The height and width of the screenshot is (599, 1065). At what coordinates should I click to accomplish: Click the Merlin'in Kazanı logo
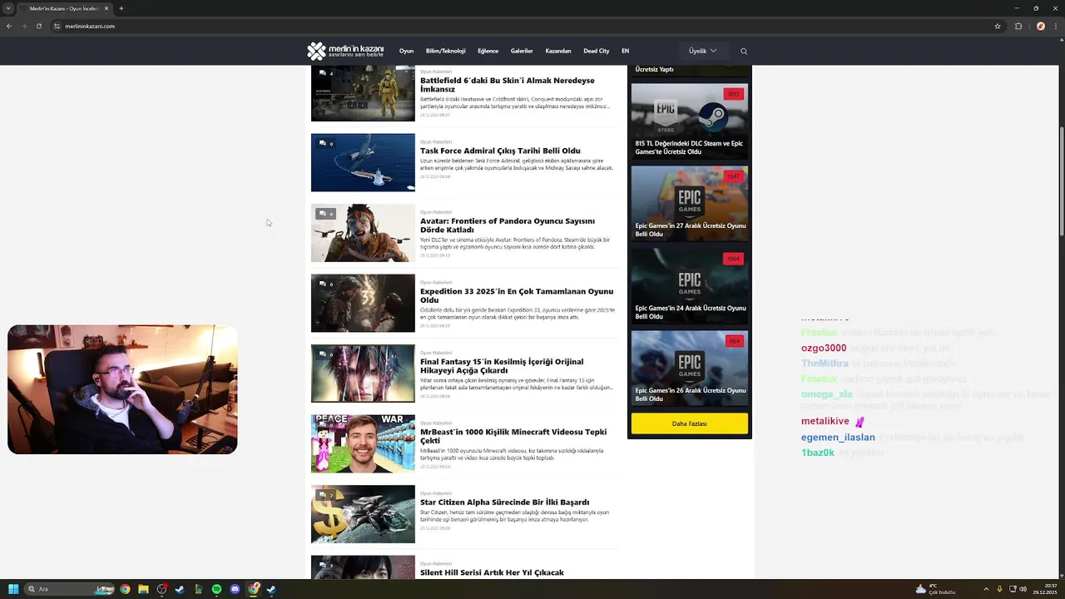click(x=345, y=51)
